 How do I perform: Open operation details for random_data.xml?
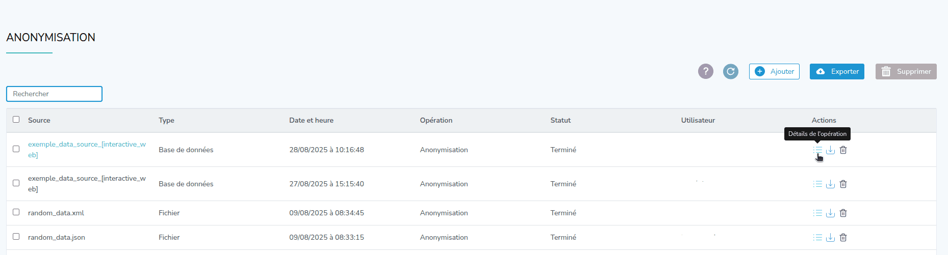pos(817,213)
